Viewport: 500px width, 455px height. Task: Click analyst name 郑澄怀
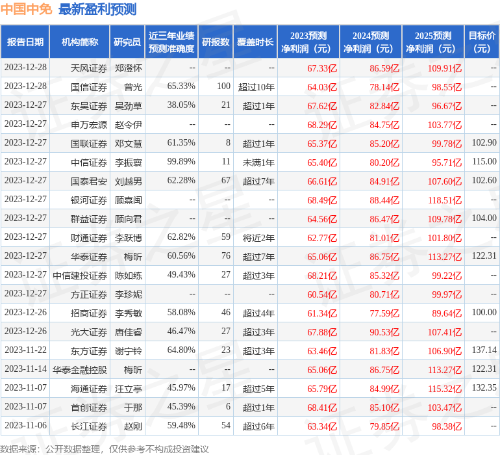point(128,68)
